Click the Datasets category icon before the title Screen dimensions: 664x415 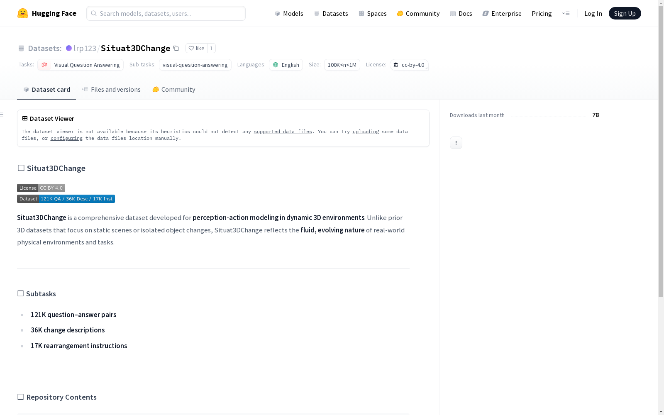click(21, 48)
